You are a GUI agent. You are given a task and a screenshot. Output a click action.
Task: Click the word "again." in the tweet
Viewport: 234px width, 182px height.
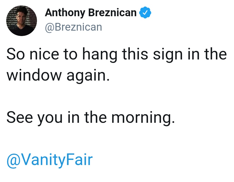click(x=88, y=75)
